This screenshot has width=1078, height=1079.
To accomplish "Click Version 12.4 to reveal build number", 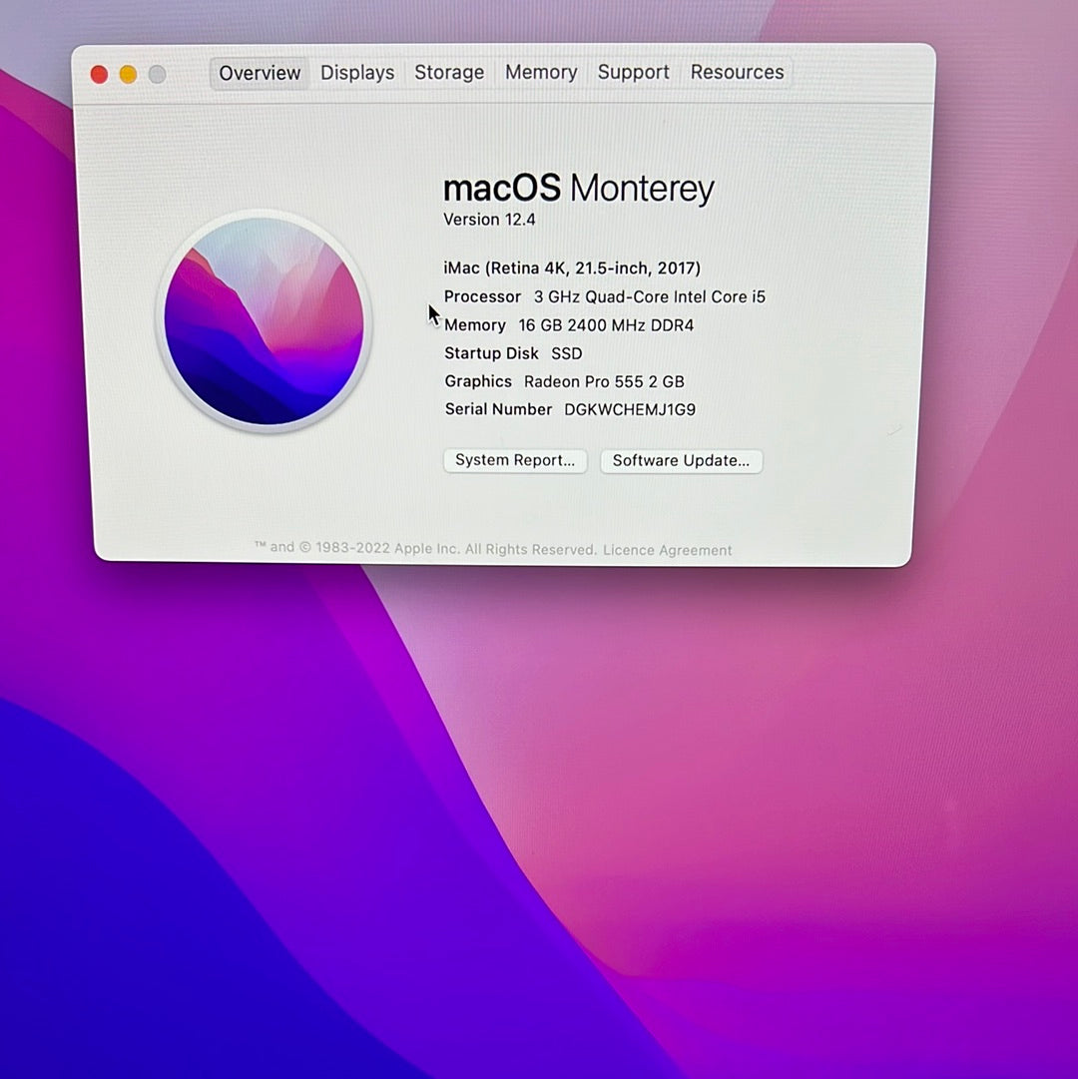I will coord(489,220).
